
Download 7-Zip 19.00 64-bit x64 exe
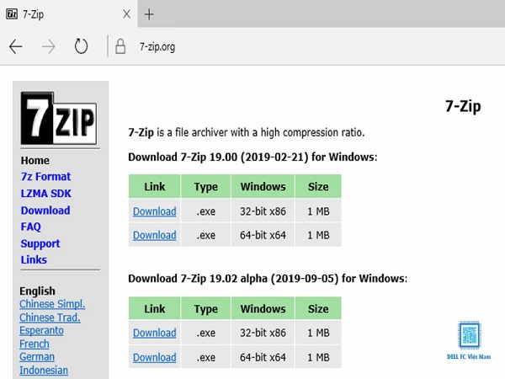pos(155,235)
